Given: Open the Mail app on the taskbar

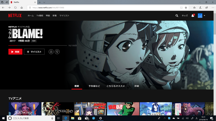Looking at the screenshot, I should pos(87,118).
